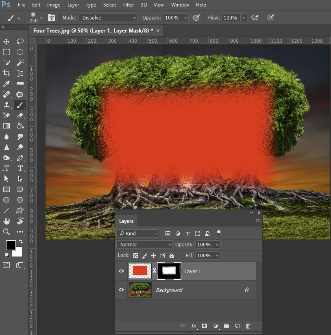
Task: Select the Patch tool
Action: point(20,94)
